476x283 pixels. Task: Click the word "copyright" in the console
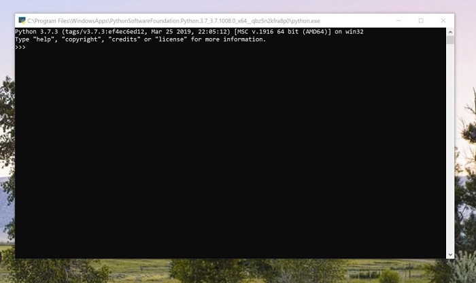pos(82,39)
